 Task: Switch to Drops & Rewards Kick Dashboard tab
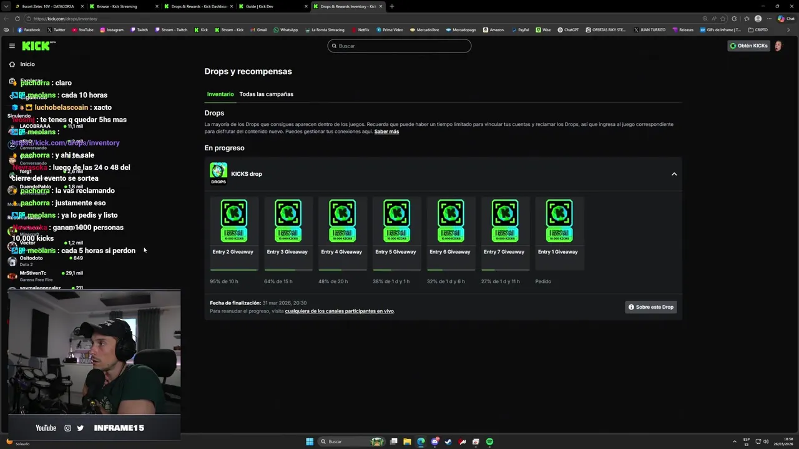point(199,6)
